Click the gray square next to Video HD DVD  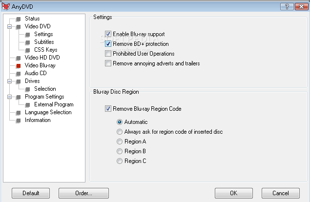19,58
